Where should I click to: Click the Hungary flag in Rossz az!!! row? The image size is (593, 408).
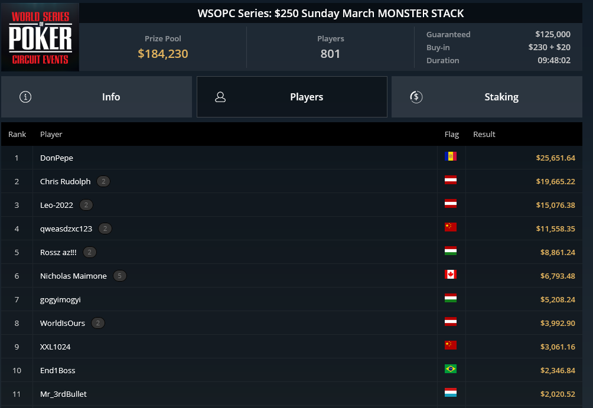tap(451, 251)
